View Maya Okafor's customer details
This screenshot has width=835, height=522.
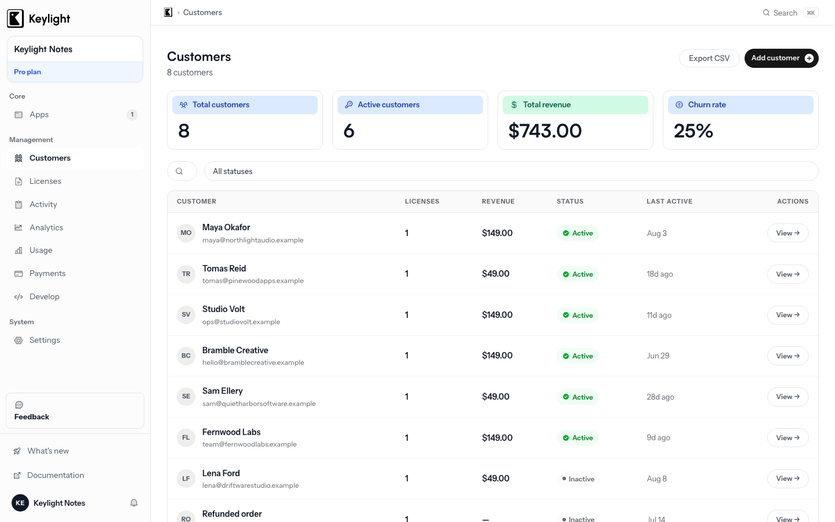tap(787, 233)
